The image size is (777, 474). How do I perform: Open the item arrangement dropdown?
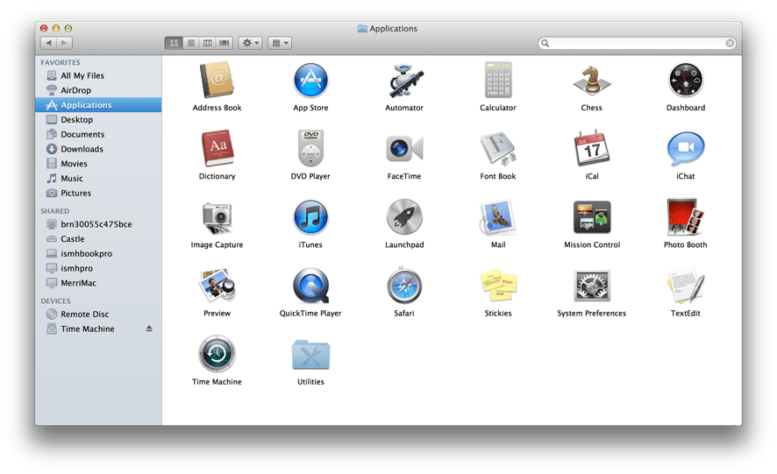pos(280,43)
